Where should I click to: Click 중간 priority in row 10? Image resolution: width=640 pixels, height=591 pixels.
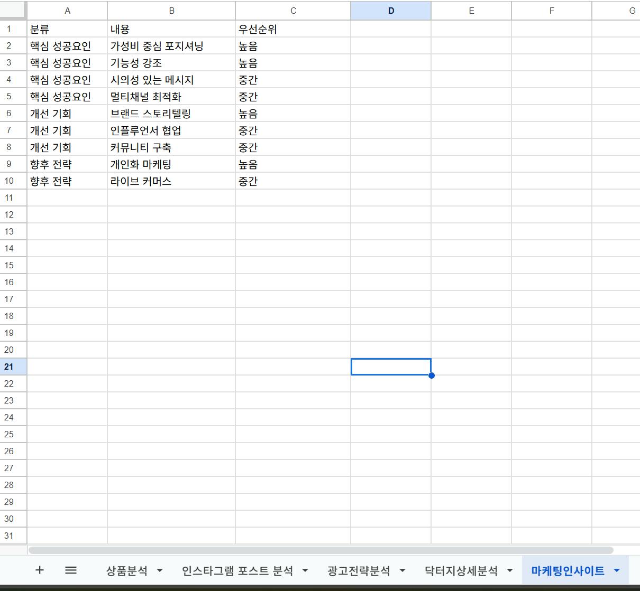click(293, 181)
